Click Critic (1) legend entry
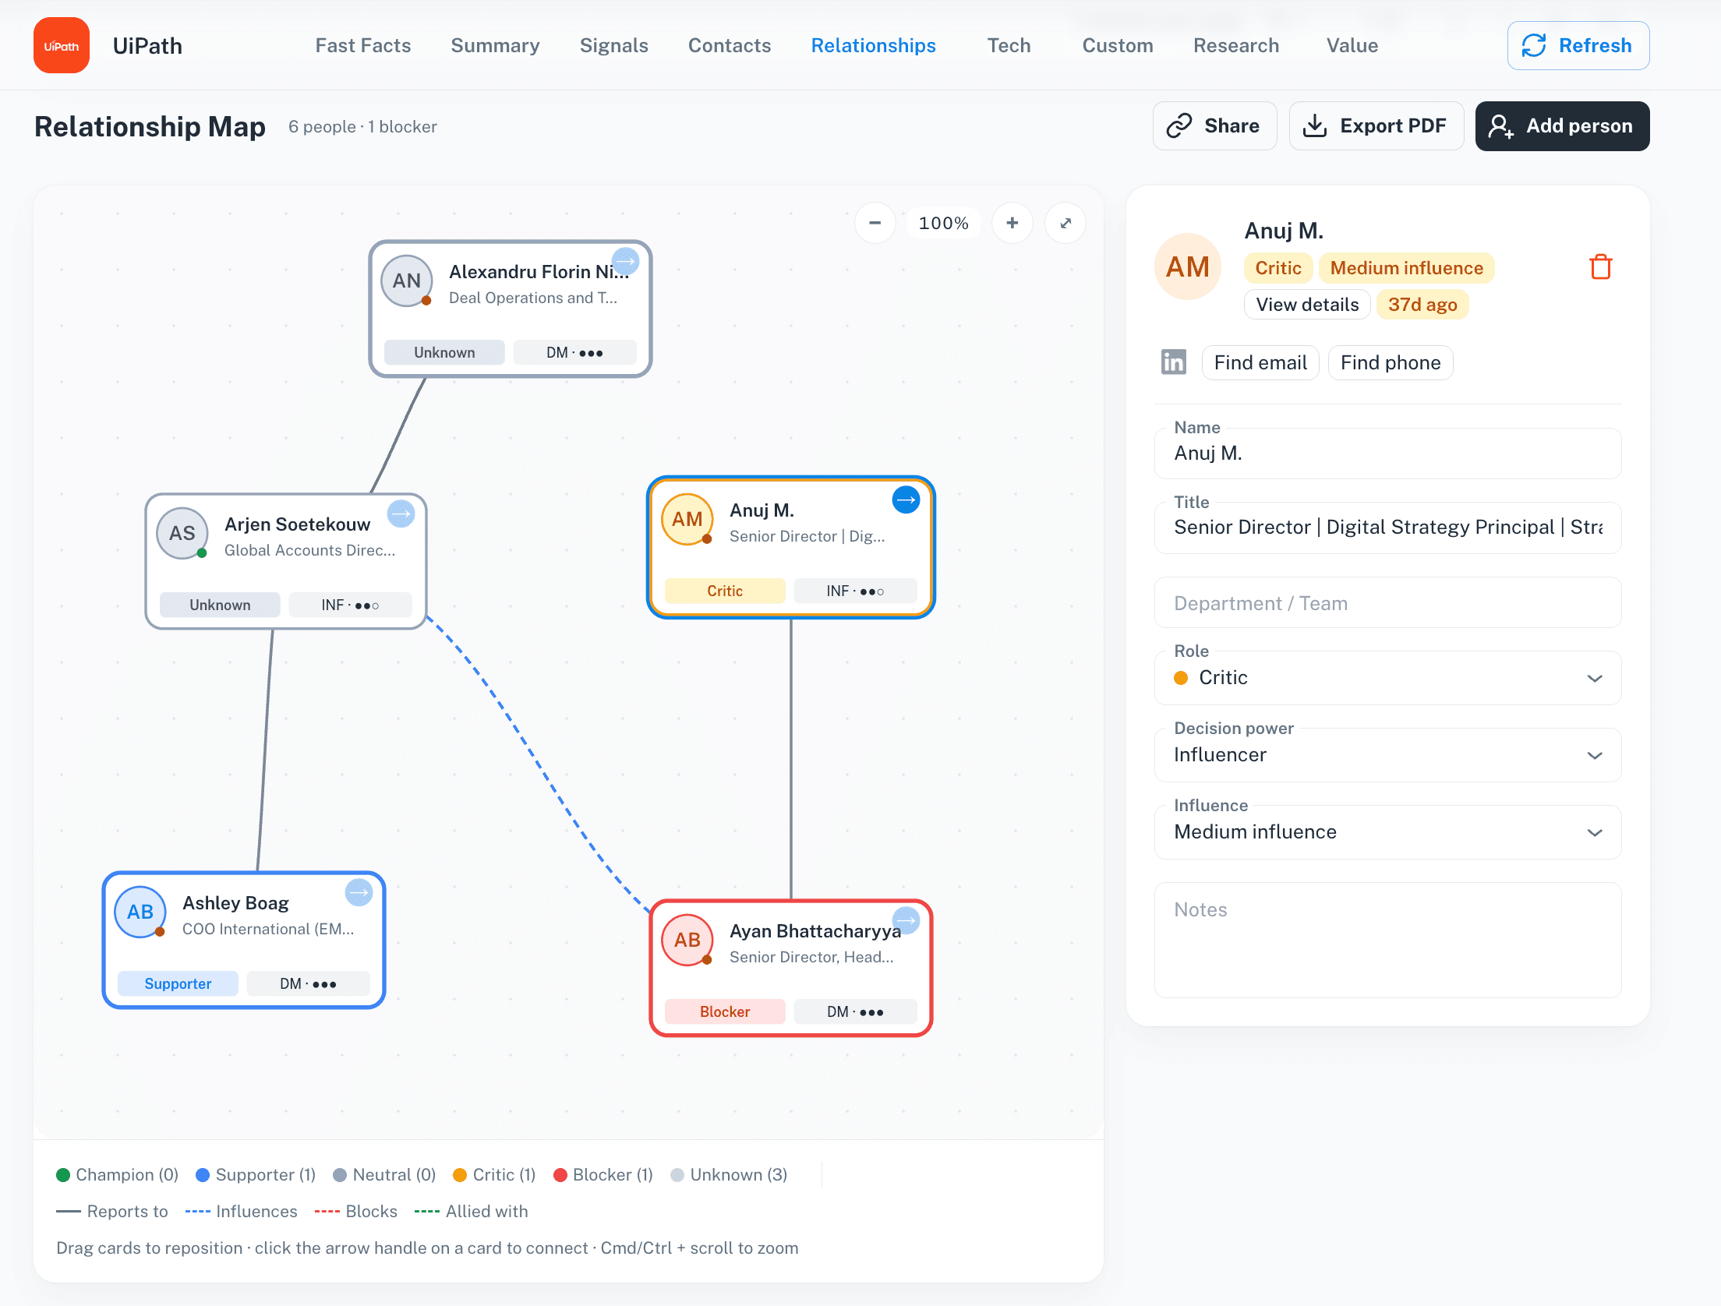Screen dimensions: 1721x1306 point(494,1174)
